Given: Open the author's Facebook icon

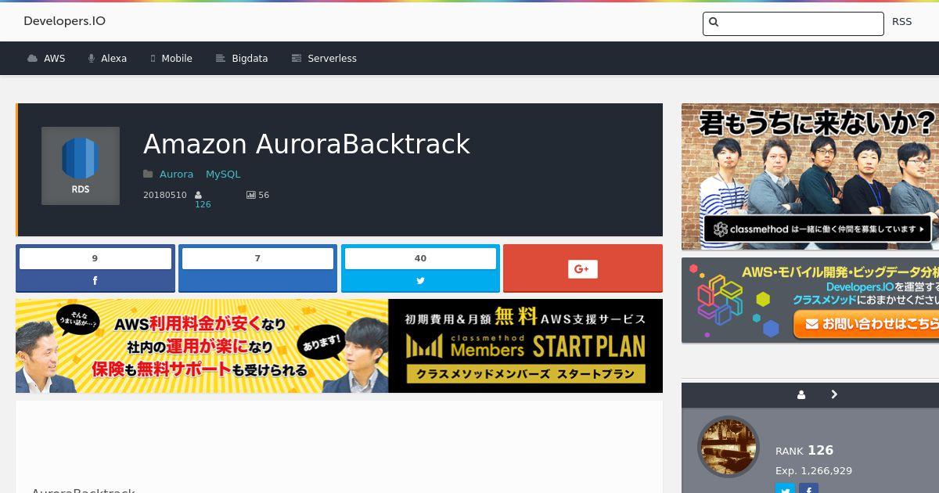Looking at the screenshot, I should (808, 488).
